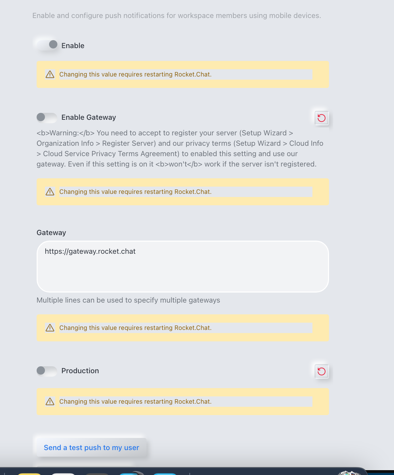The height and width of the screenshot is (475, 394).
Task: Click the Gateway field label
Action: coord(51,232)
